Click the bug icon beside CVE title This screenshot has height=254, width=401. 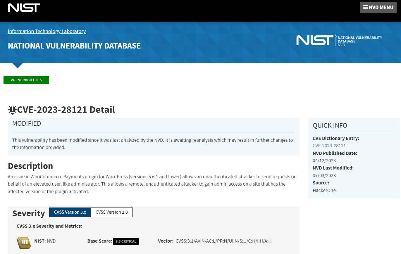coord(12,110)
